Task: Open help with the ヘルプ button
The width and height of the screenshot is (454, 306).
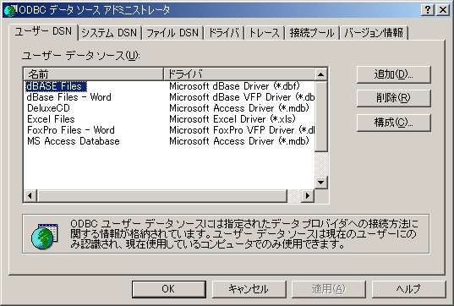Action: point(409,289)
